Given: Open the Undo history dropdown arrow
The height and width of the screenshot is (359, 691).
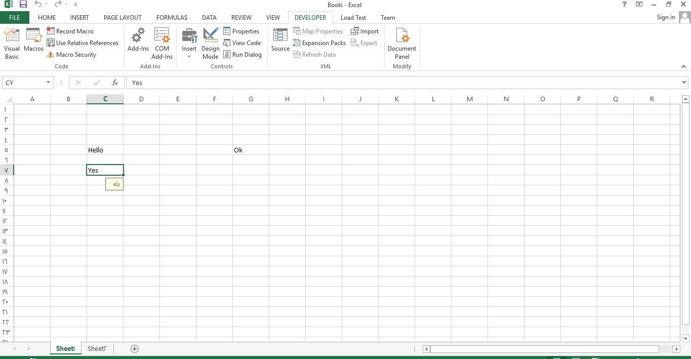Looking at the screenshot, I should 46,4.
